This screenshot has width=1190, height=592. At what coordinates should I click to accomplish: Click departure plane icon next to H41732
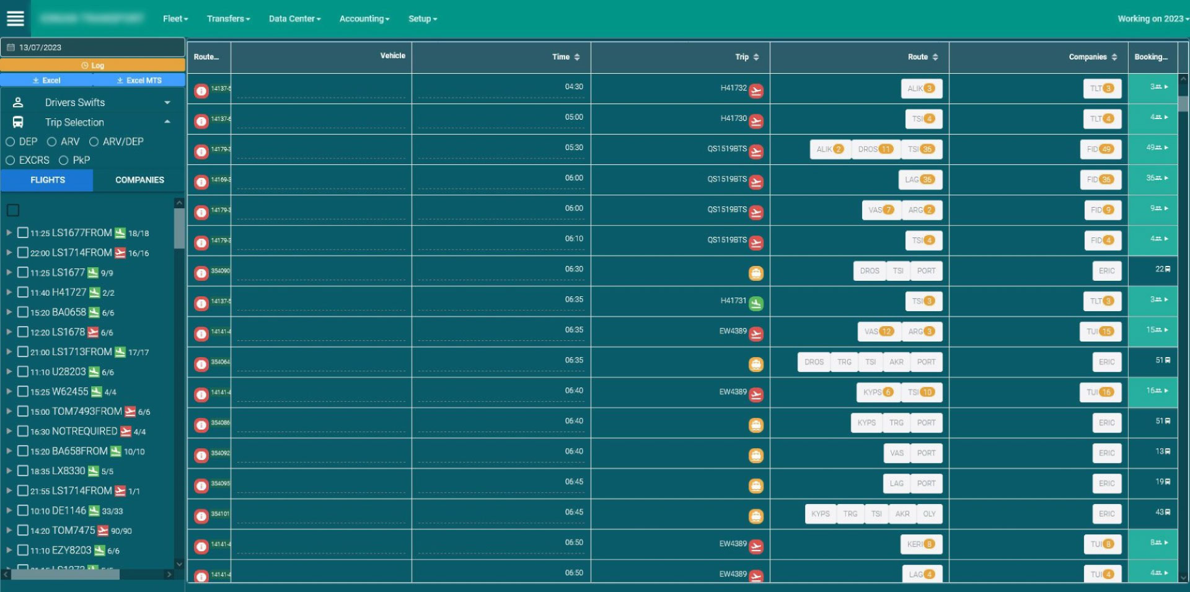[x=756, y=91]
